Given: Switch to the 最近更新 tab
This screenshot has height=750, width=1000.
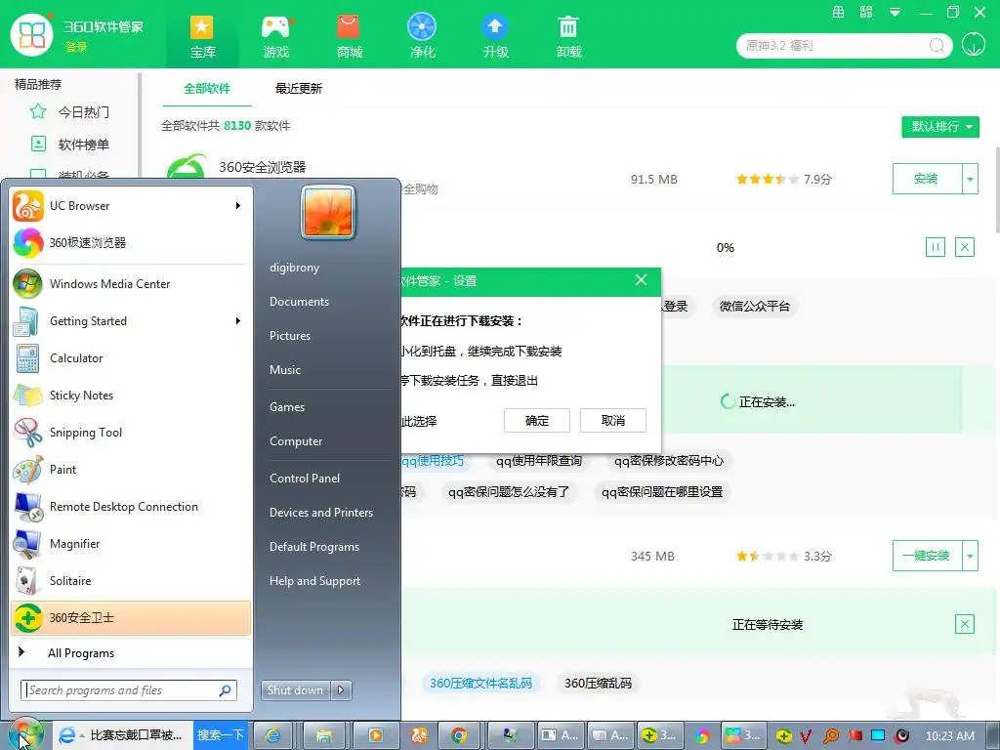Looking at the screenshot, I should coord(298,89).
